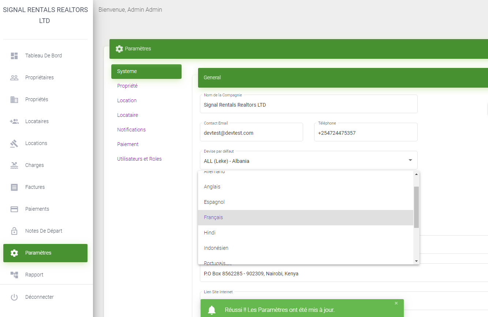Image resolution: width=488 pixels, height=317 pixels.
Task: Choose Anglais in the language dropdown
Action: pos(212,186)
